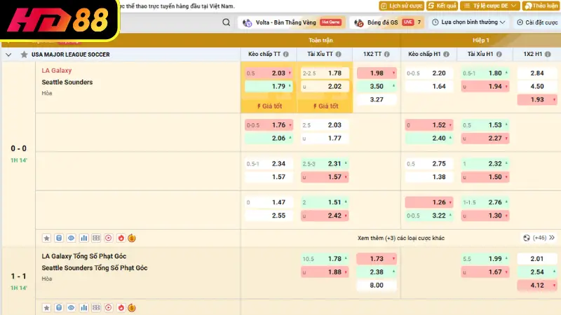Select the 1.98 odds in the 1X2 TT column
The width and height of the screenshot is (561, 315).
pyautogui.click(x=376, y=73)
